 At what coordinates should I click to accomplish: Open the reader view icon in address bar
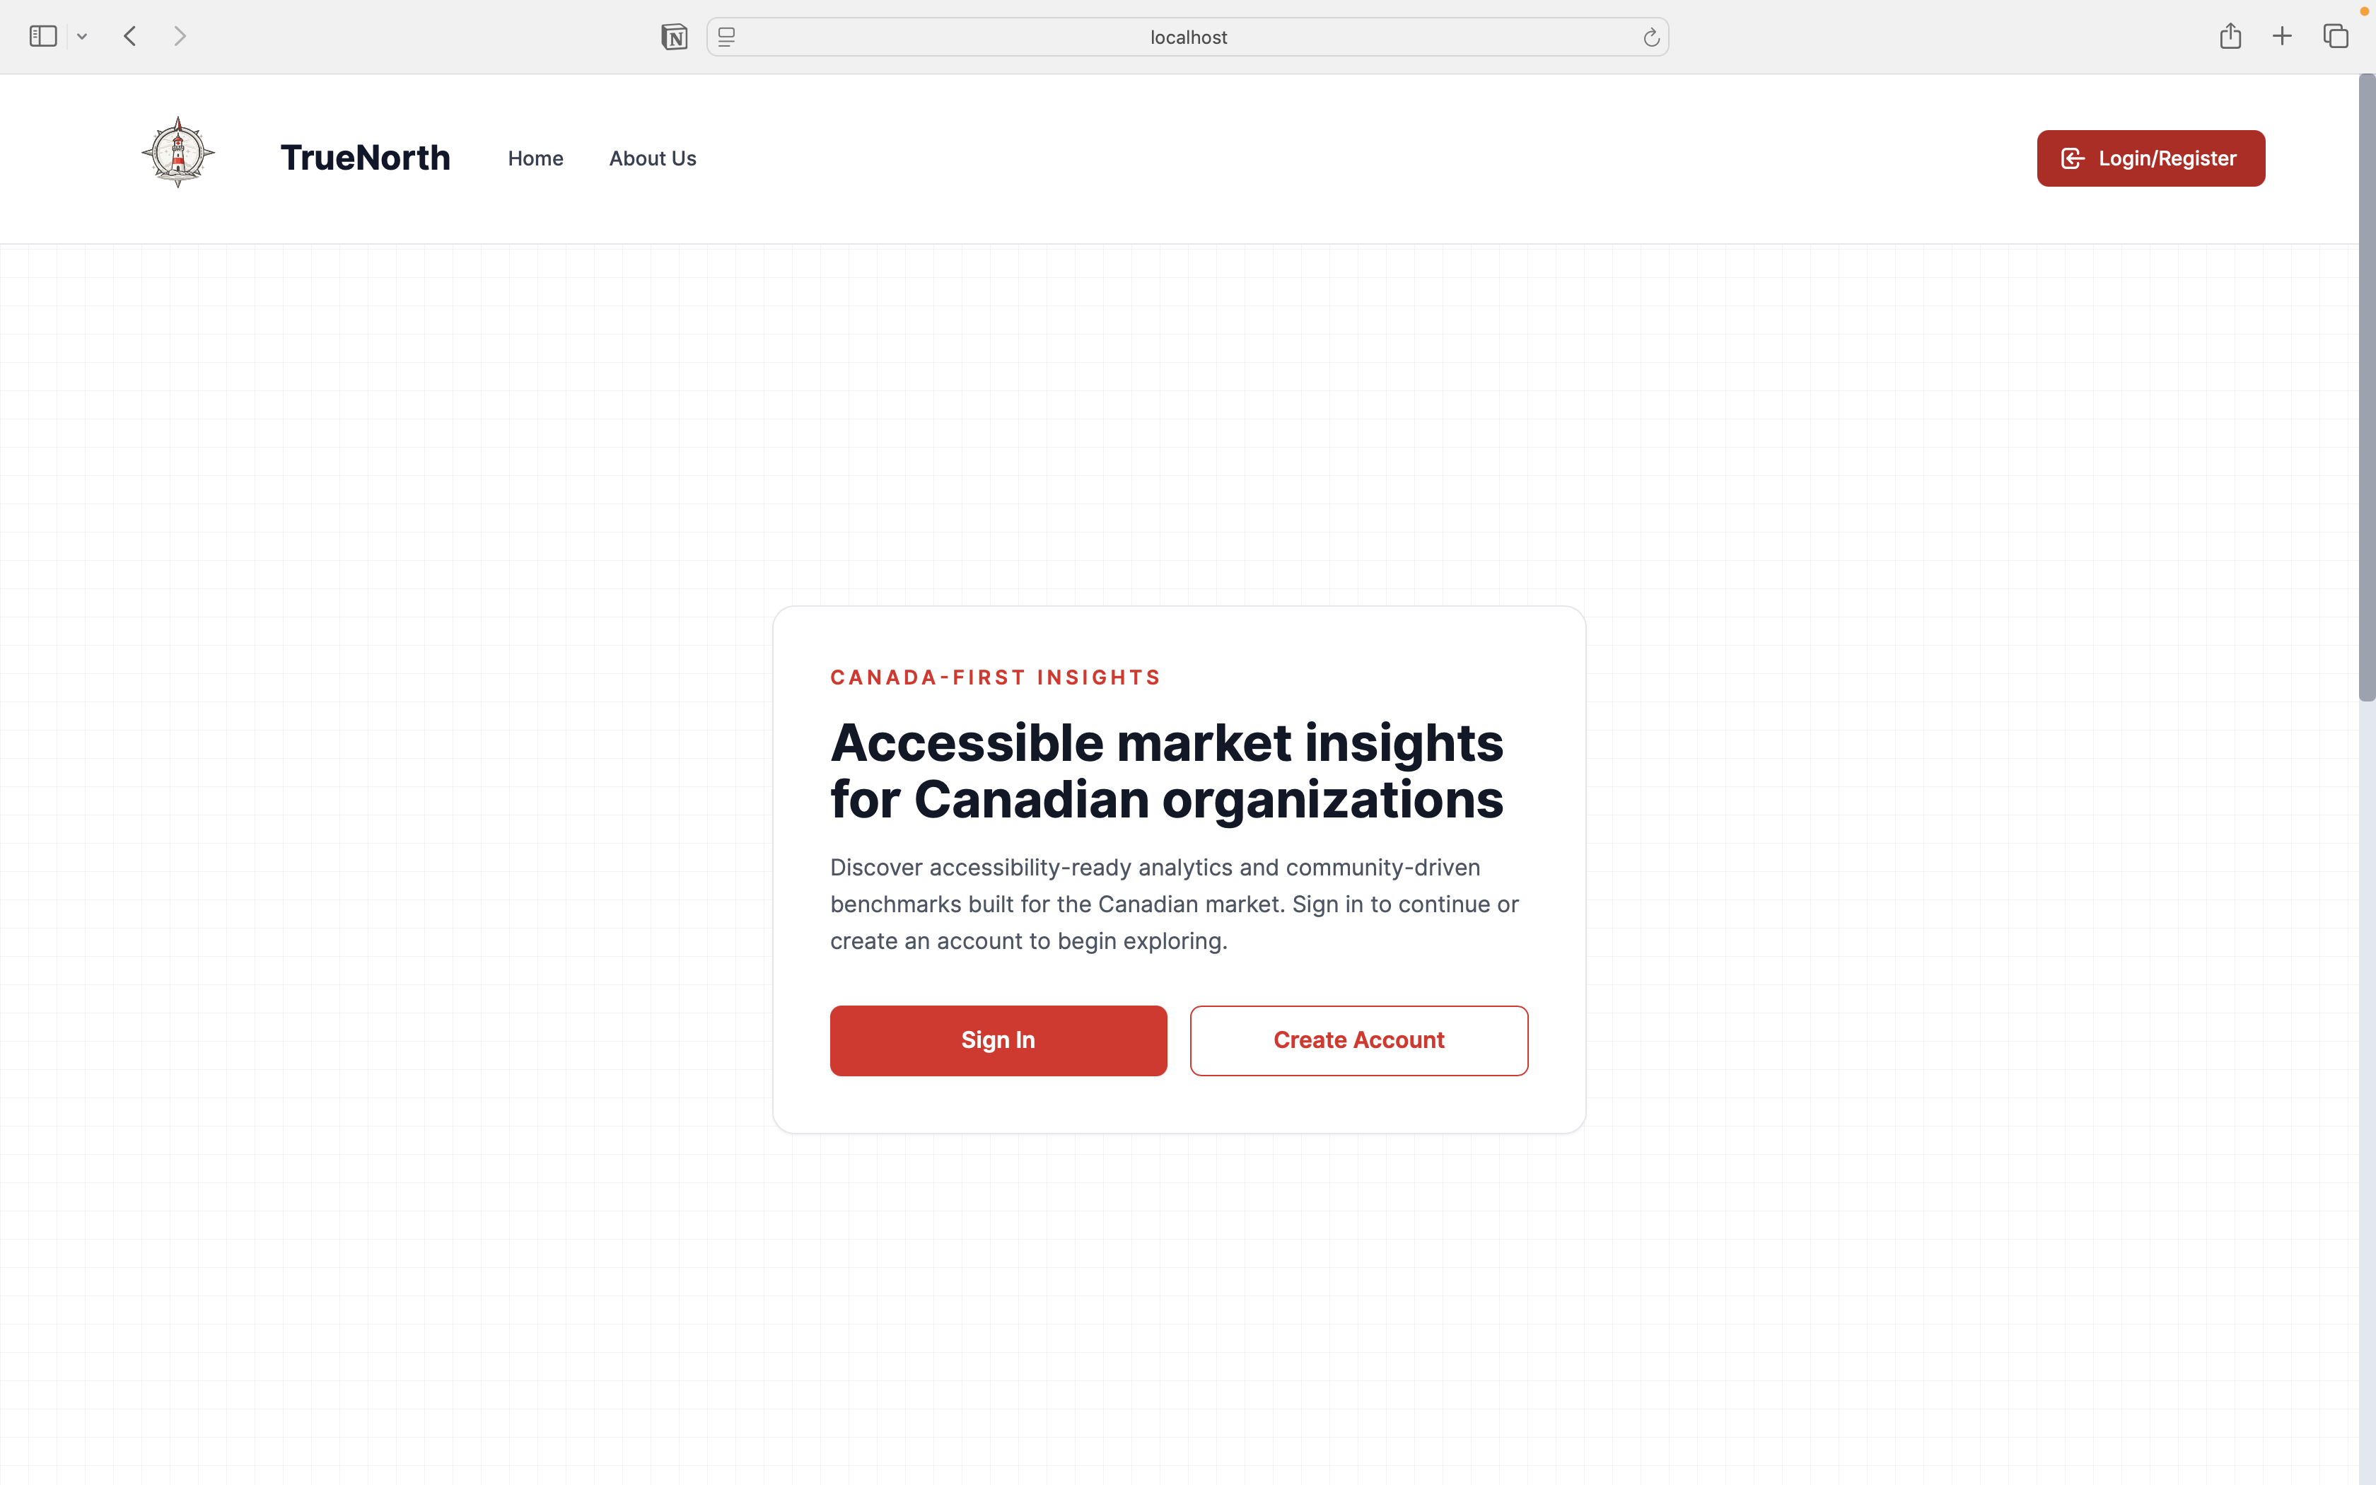(726, 37)
